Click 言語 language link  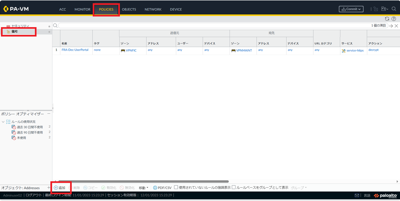[x=367, y=196]
